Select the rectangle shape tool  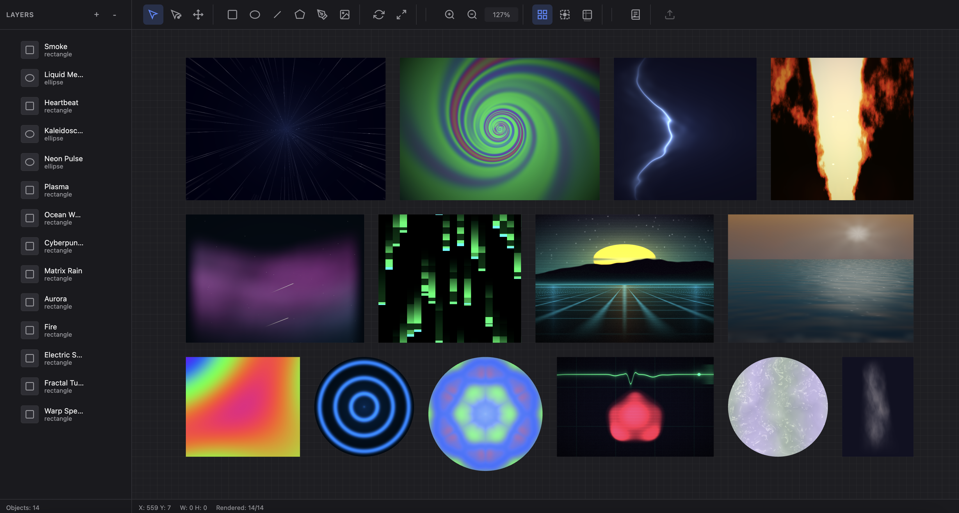[x=232, y=15]
